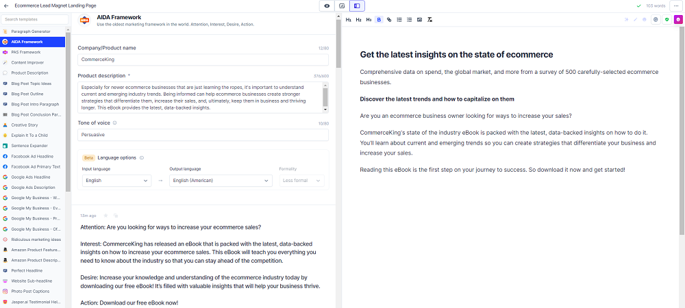Toggle bold formatting in editor toolbar
Image resolution: width=685 pixels, height=308 pixels.
tap(379, 20)
